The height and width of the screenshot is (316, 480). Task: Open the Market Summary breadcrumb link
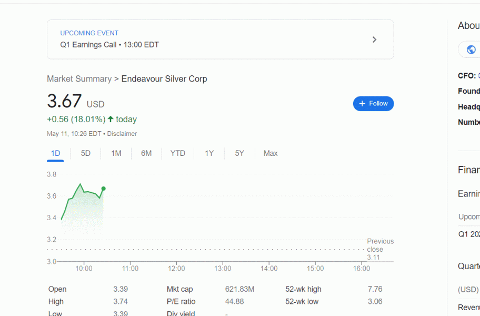[79, 78]
